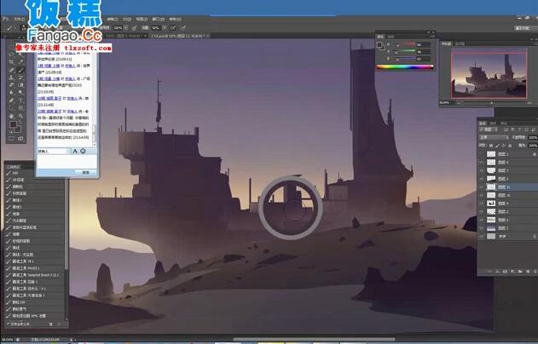
Task: Select the Path Selection tool
Action: pos(11,107)
